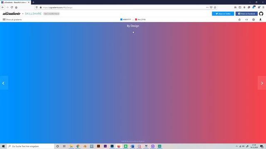Toggle Firefox sidebar icon
Viewport: 266px width, 149px height.
click(x=240, y=7)
